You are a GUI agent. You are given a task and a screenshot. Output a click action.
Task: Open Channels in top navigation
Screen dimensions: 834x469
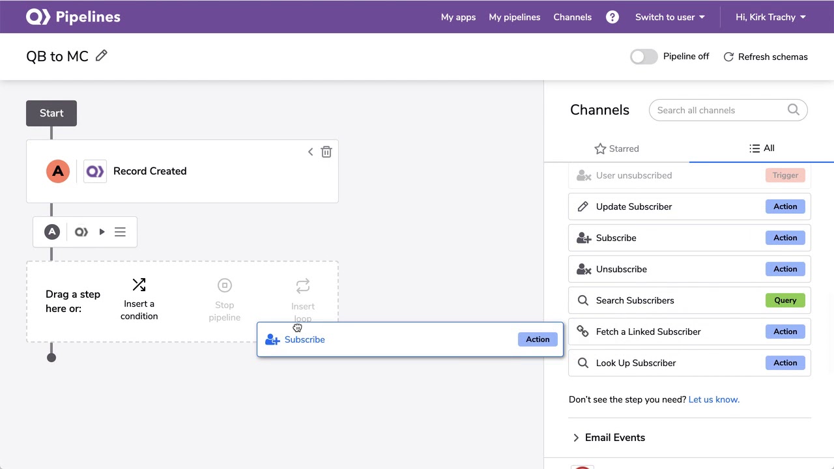pyautogui.click(x=573, y=17)
